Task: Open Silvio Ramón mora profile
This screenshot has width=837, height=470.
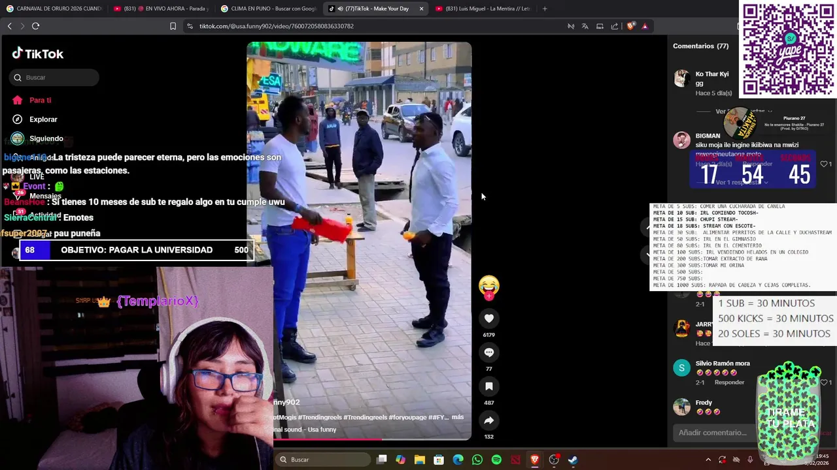Action: (x=723, y=364)
